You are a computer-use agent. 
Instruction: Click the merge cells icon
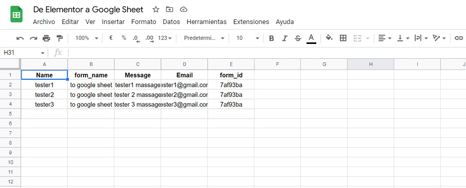pyautogui.click(x=357, y=38)
